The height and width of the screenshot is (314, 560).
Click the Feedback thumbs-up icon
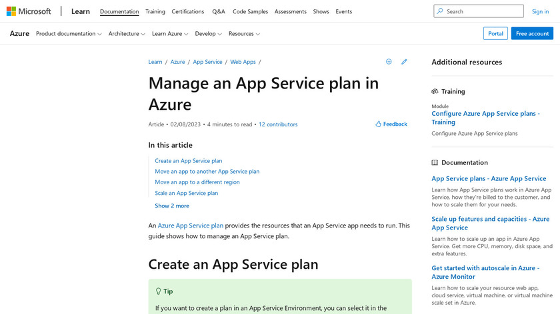click(378, 124)
